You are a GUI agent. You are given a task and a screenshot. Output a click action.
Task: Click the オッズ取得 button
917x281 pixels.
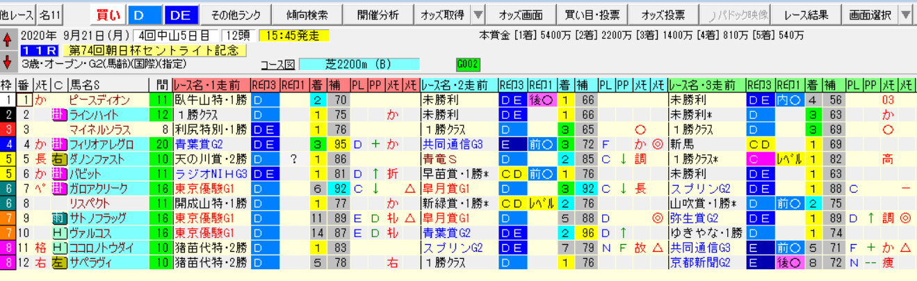click(441, 15)
